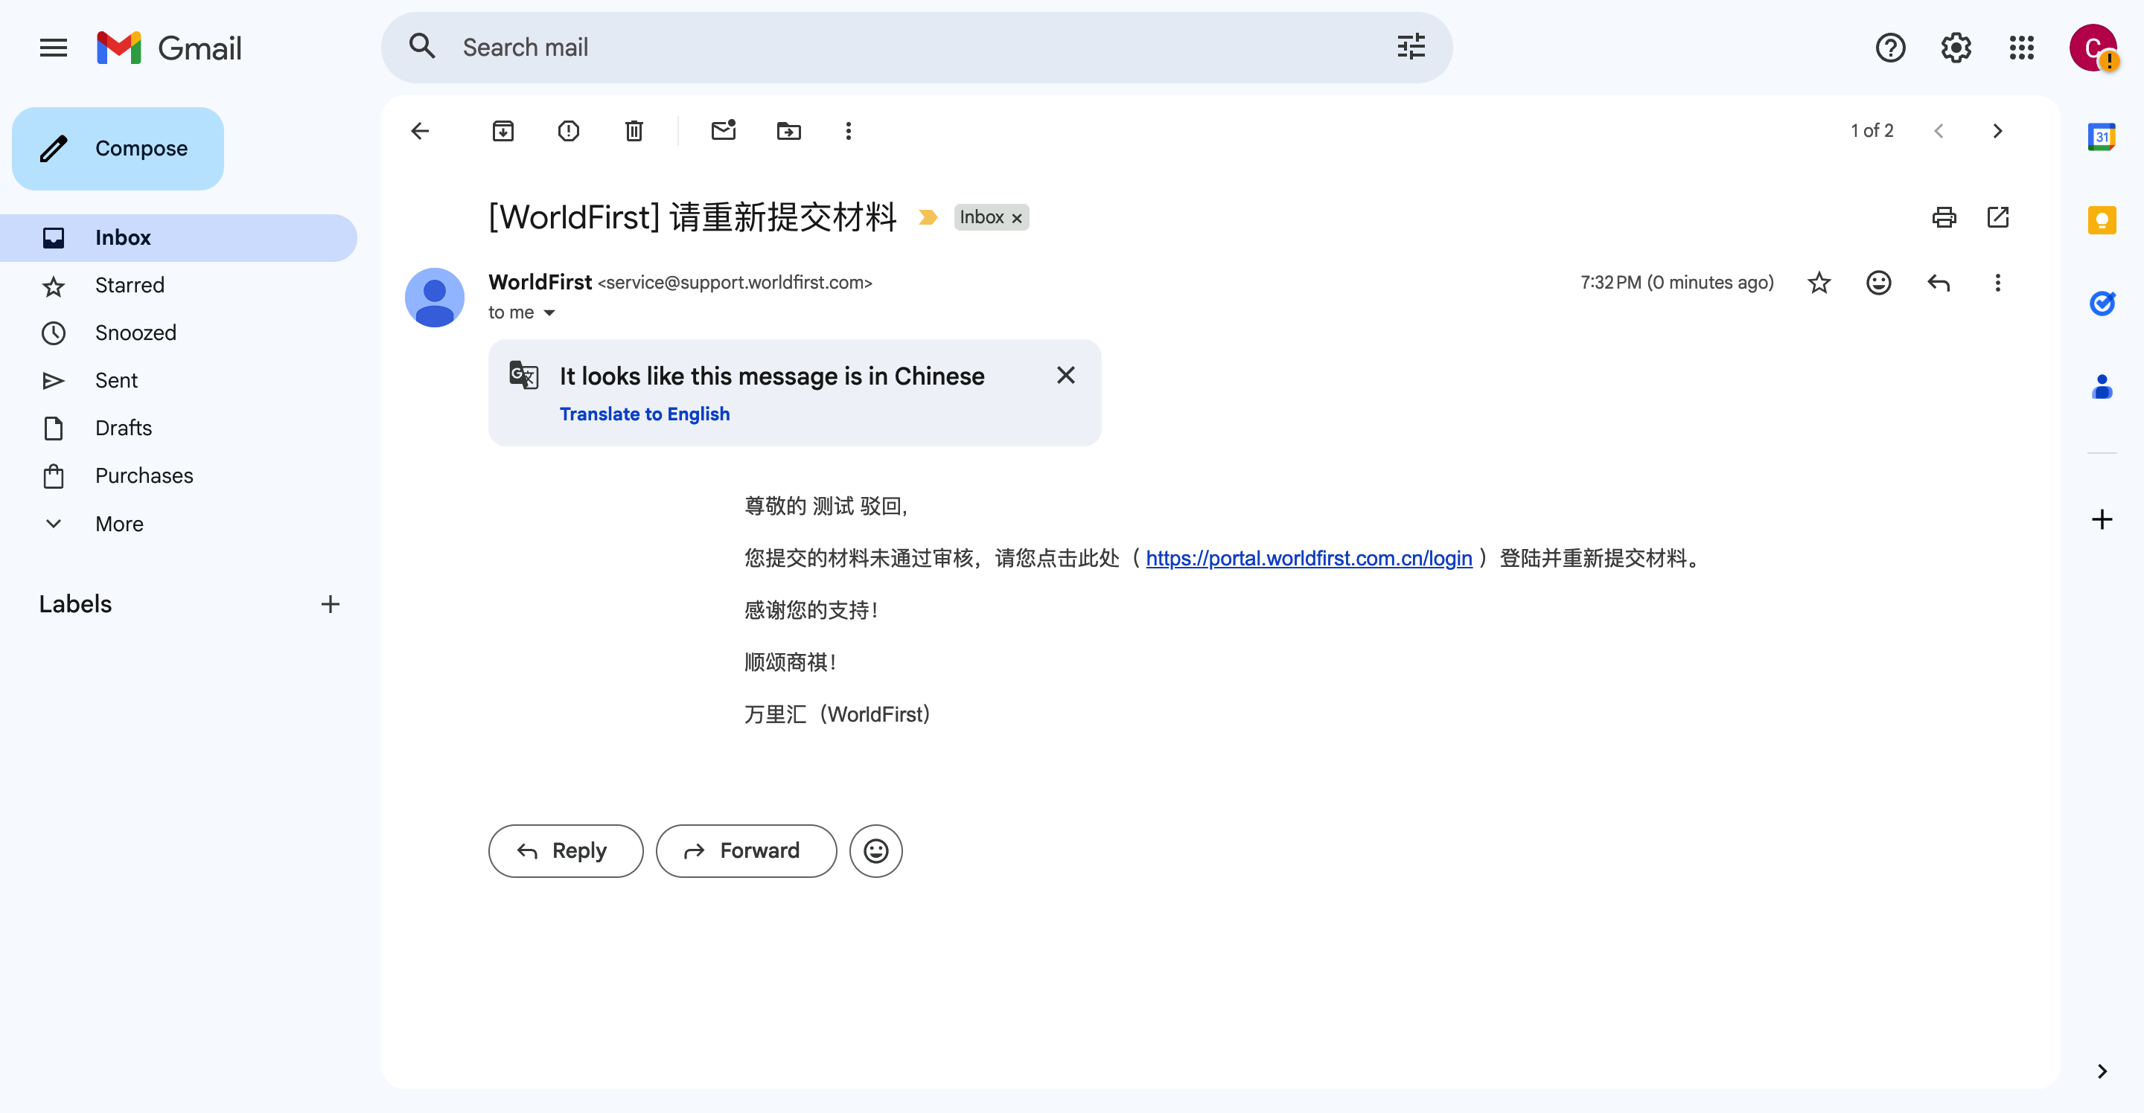Click the Reply button below the message

pos(565,850)
